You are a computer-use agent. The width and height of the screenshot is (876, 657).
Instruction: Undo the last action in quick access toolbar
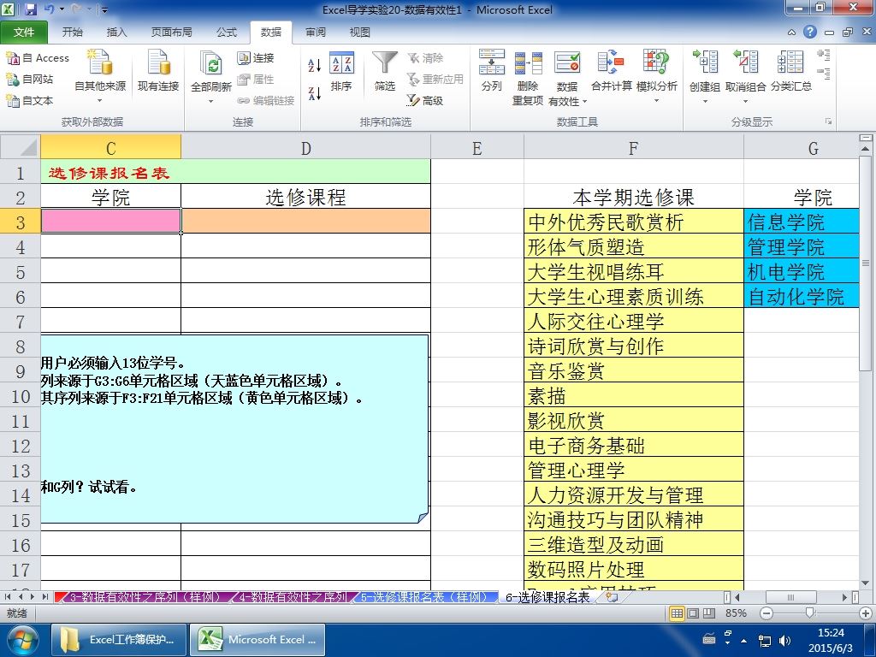49,9
